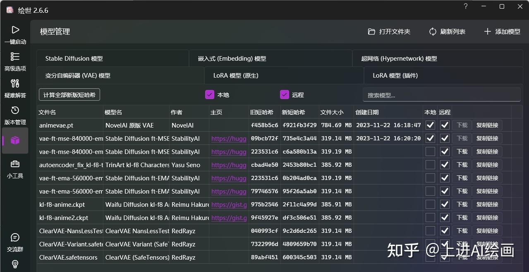The width and height of the screenshot is (529, 272).
Task: Click the 计算全部新版短哈希 button
Action: coord(69,95)
